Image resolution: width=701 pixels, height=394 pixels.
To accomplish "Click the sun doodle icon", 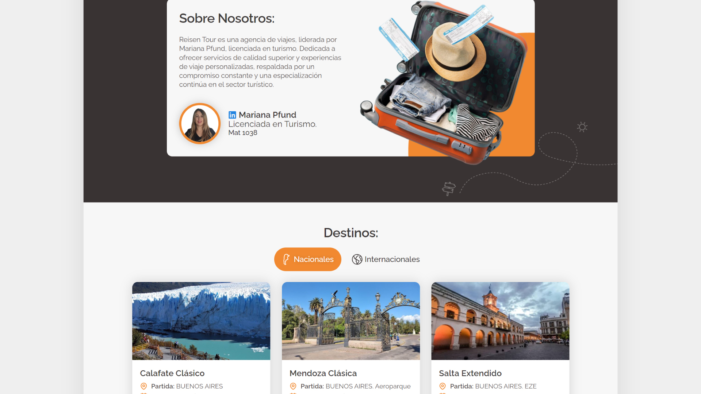I will [x=582, y=127].
